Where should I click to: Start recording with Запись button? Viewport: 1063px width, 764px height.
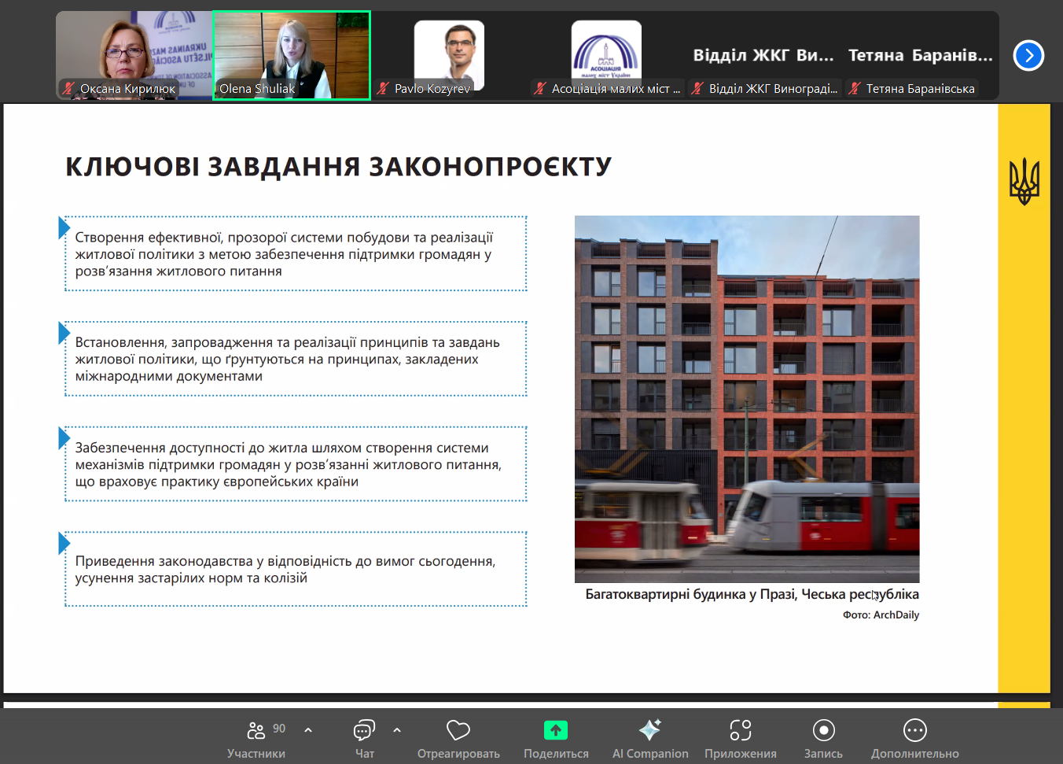[x=823, y=740]
